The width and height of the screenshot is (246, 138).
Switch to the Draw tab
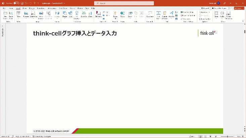25,8
